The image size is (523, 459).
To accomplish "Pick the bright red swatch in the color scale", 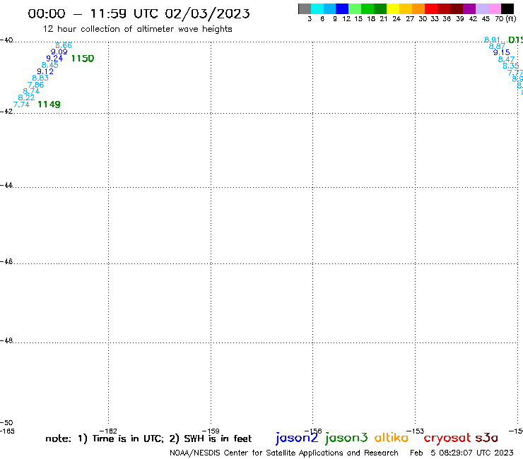I will point(431,8).
